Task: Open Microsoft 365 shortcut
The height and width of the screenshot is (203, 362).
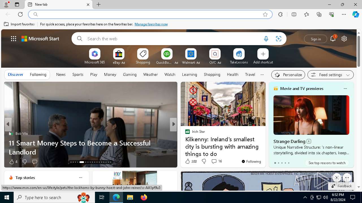Action: click(x=95, y=56)
